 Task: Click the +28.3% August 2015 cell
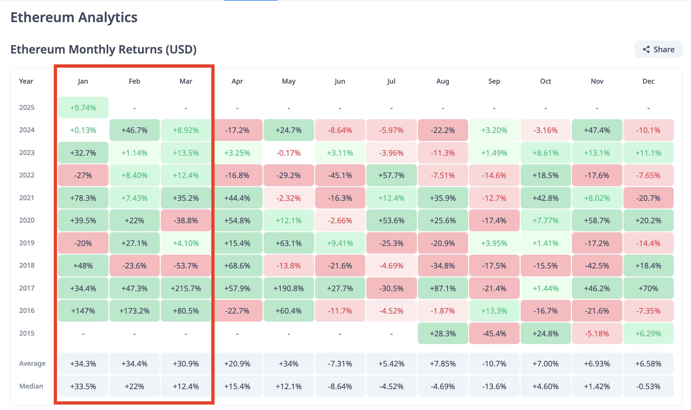pos(443,333)
